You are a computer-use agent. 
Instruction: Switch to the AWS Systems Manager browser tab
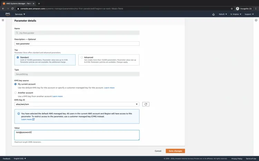[18, 3]
